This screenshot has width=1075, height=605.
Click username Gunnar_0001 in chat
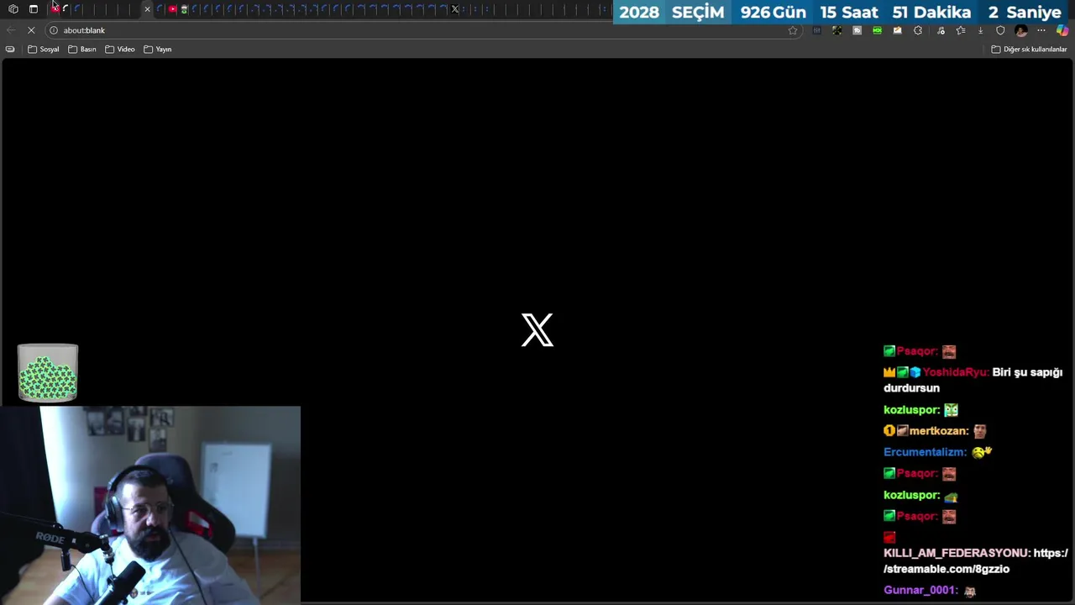(x=920, y=590)
